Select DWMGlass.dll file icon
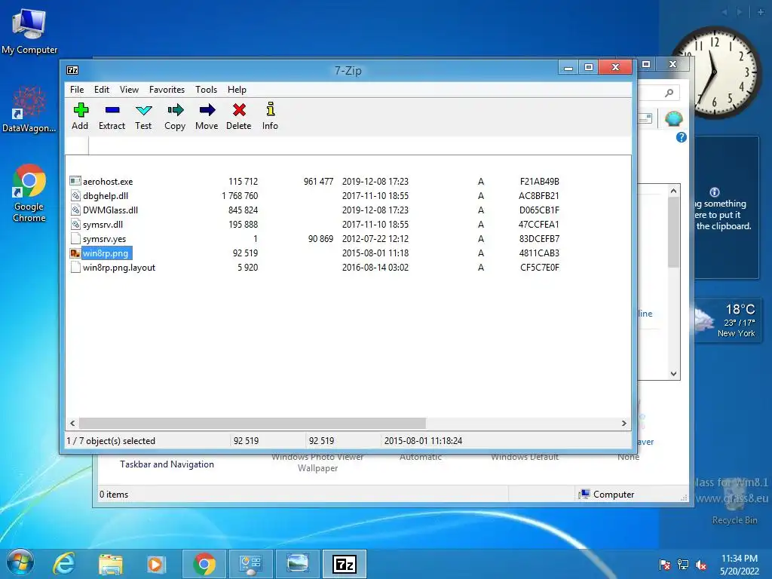The width and height of the screenshot is (772, 579). click(x=75, y=210)
